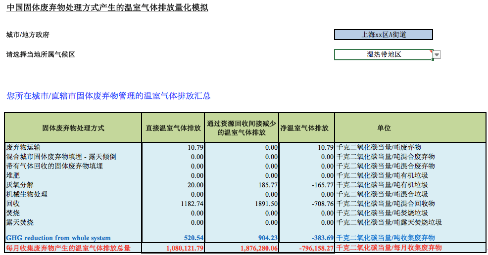Screen dimensions: 488x255
Task: Select the 直接温室气体排放 column header
Action: coord(173,128)
